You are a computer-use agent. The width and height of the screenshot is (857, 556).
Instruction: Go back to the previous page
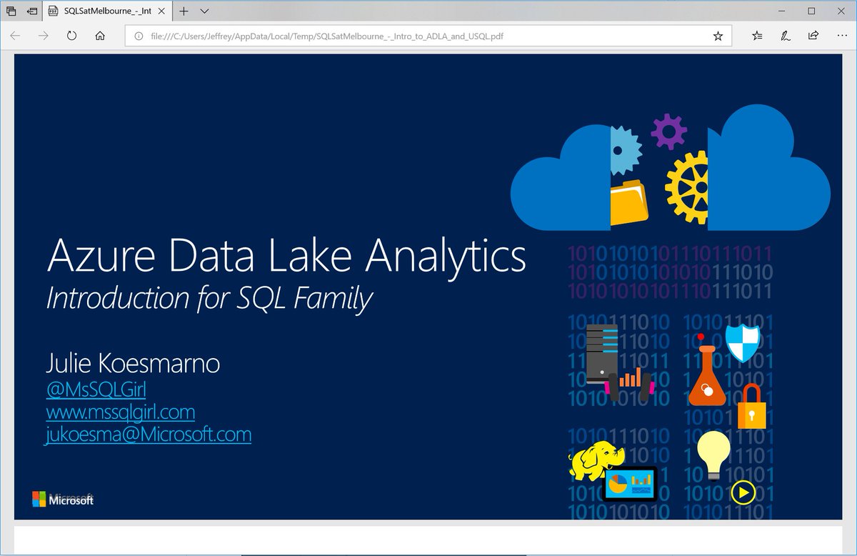point(14,36)
